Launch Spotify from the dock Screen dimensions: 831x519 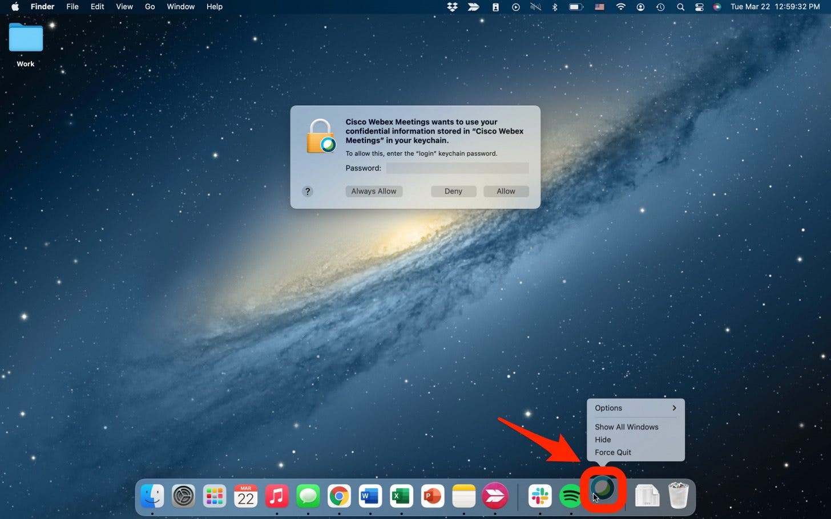pyautogui.click(x=571, y=496)
